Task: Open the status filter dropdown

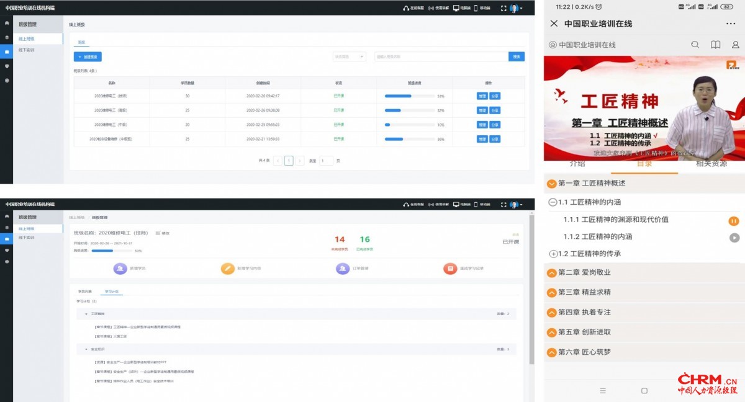Action: (349, 56)
